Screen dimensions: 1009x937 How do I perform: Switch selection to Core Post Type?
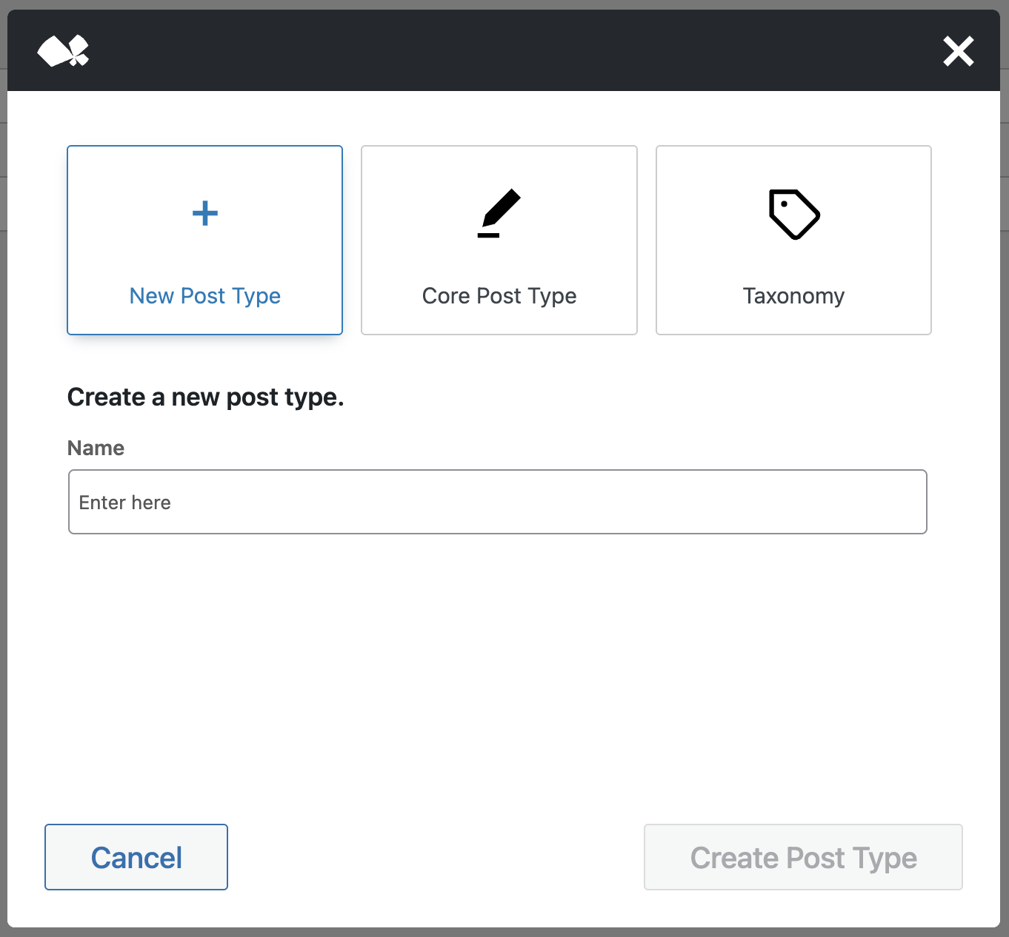coord(499,240)
